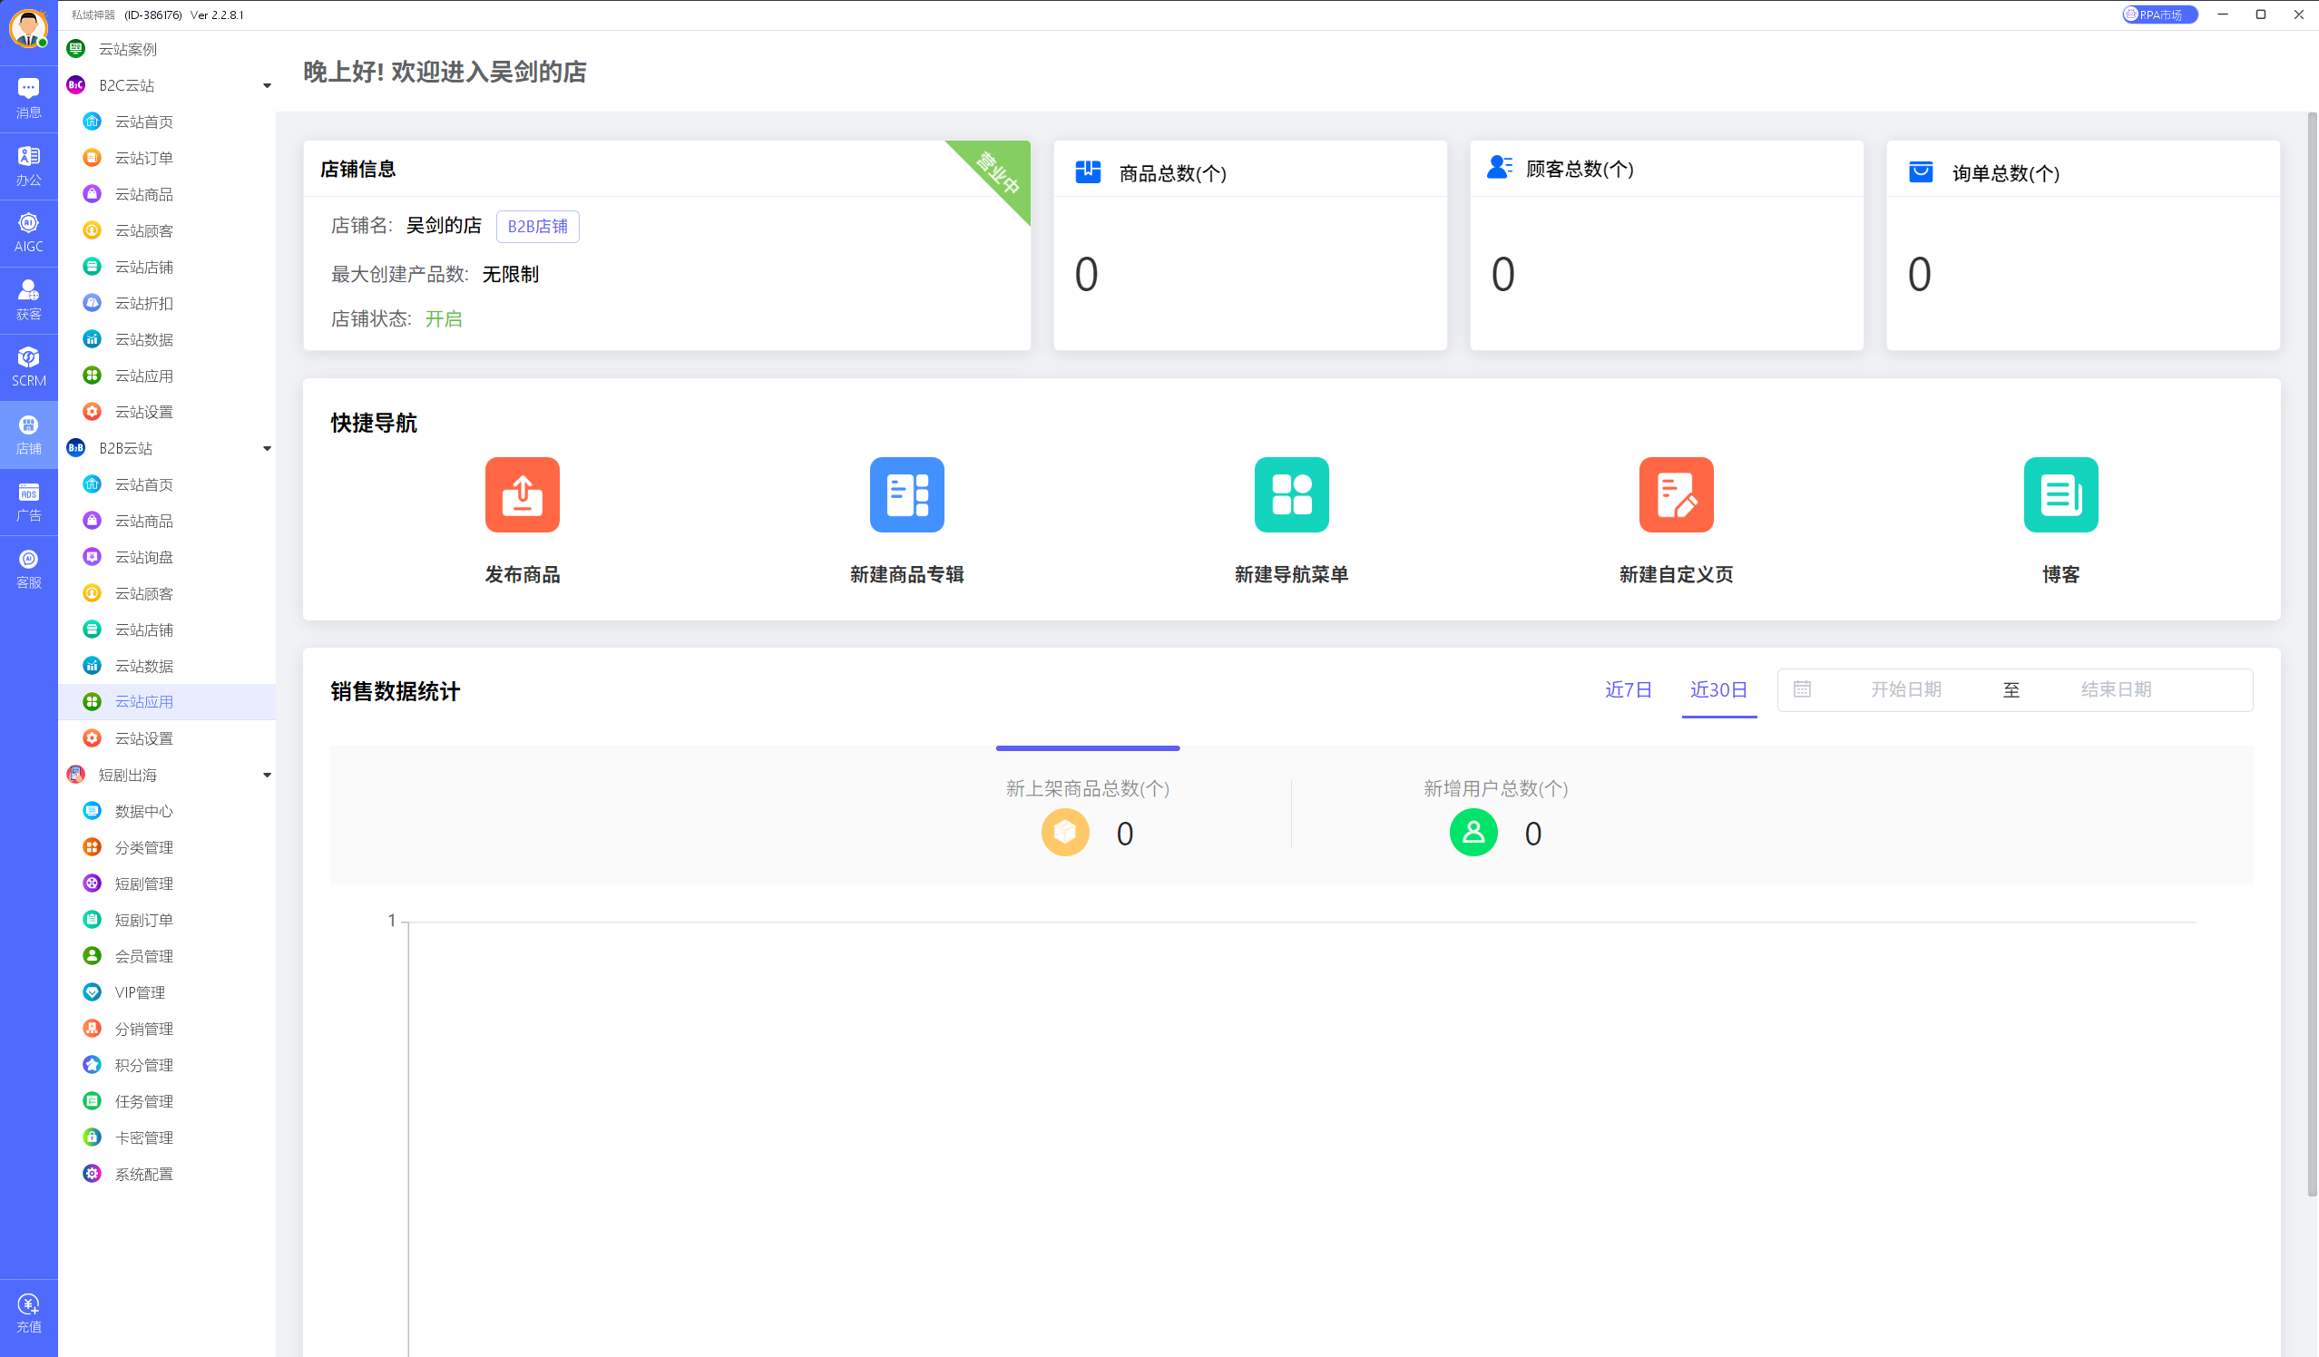Click the 新建导航菜单 grid icon

(x=1291, y=494)
